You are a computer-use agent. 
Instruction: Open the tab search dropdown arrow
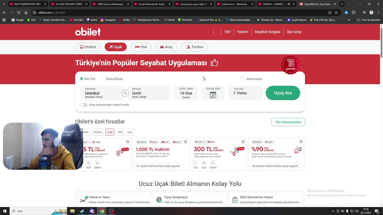tap(4, 4)
